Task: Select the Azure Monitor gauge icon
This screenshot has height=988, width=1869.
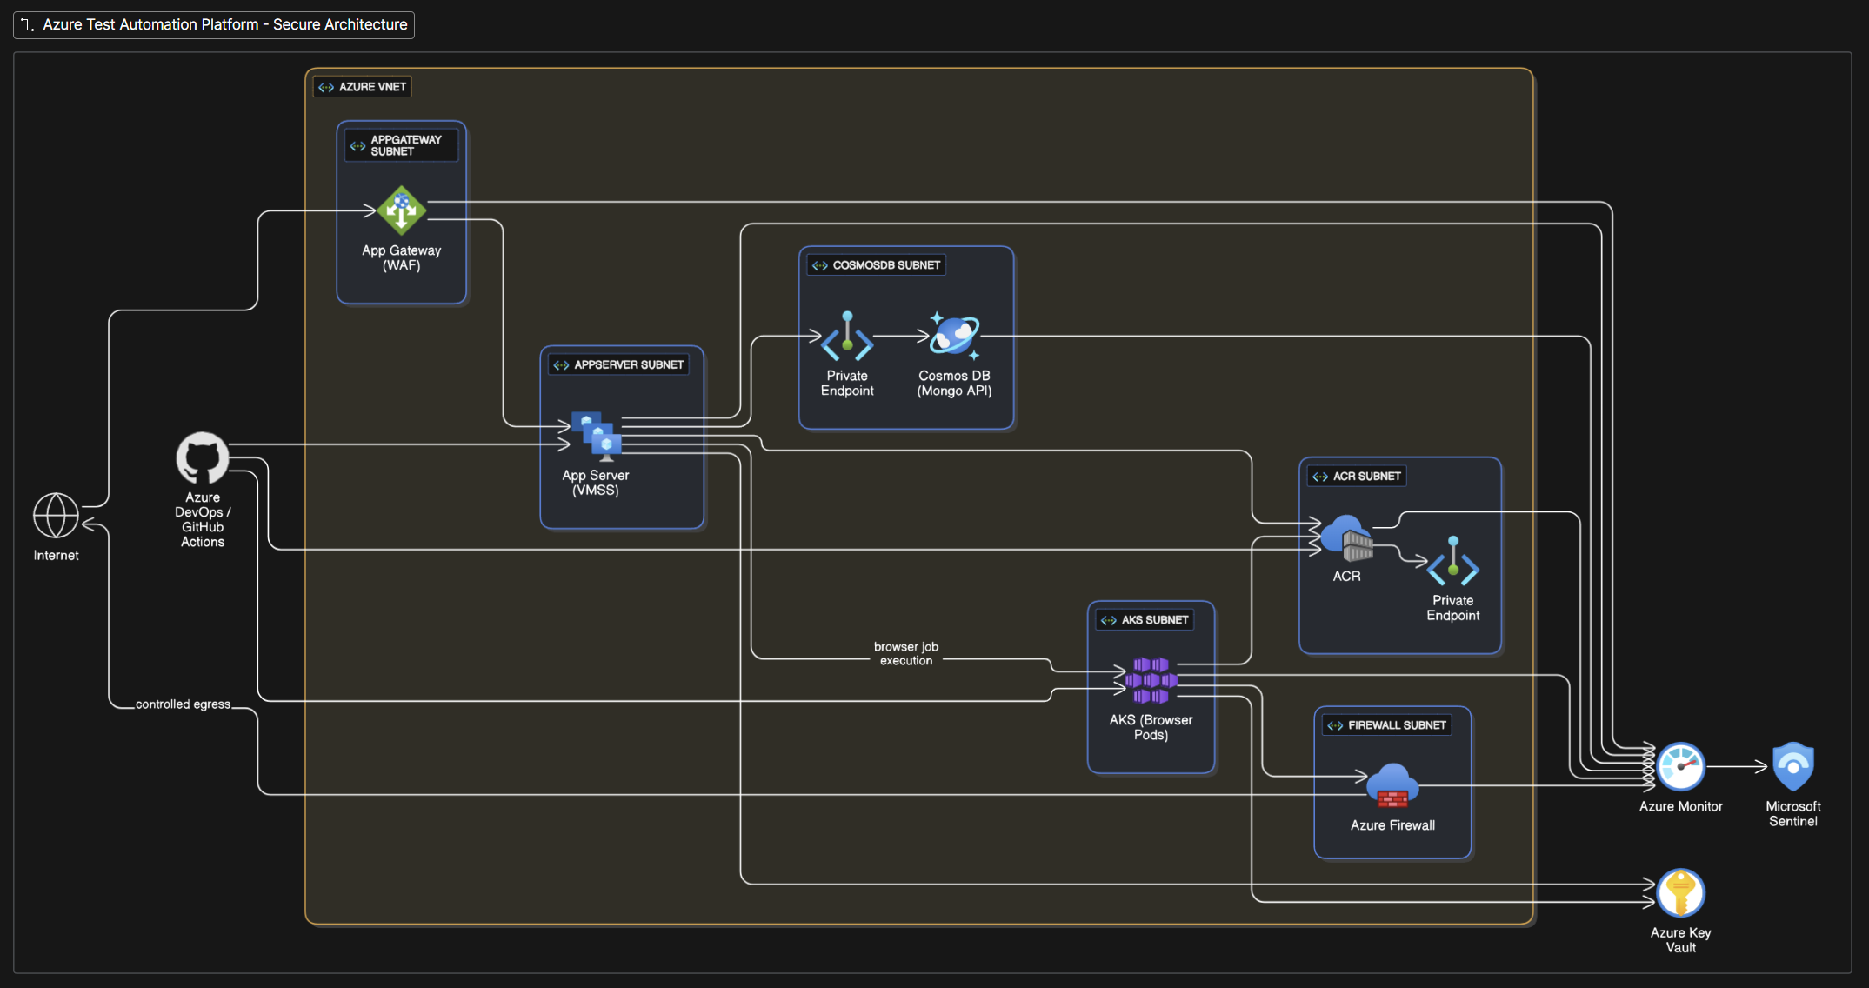Action: tap(1680, 766)
